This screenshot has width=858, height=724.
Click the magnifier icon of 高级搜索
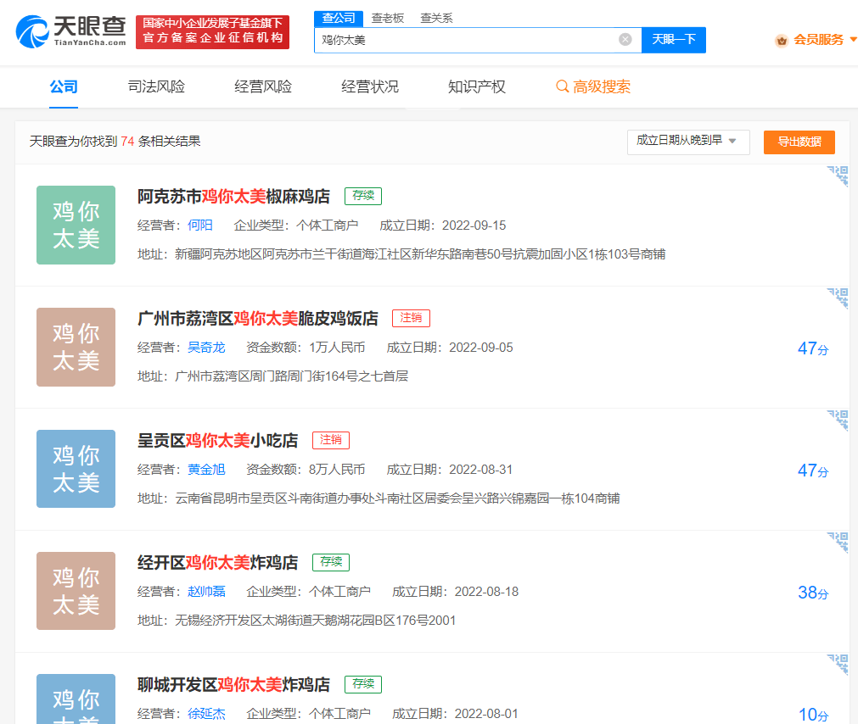[562, 86]
